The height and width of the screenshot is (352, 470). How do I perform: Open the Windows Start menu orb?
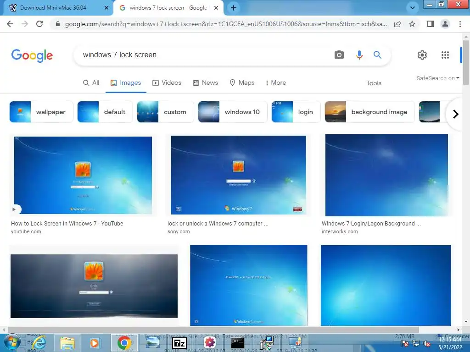tap(12, 343)
